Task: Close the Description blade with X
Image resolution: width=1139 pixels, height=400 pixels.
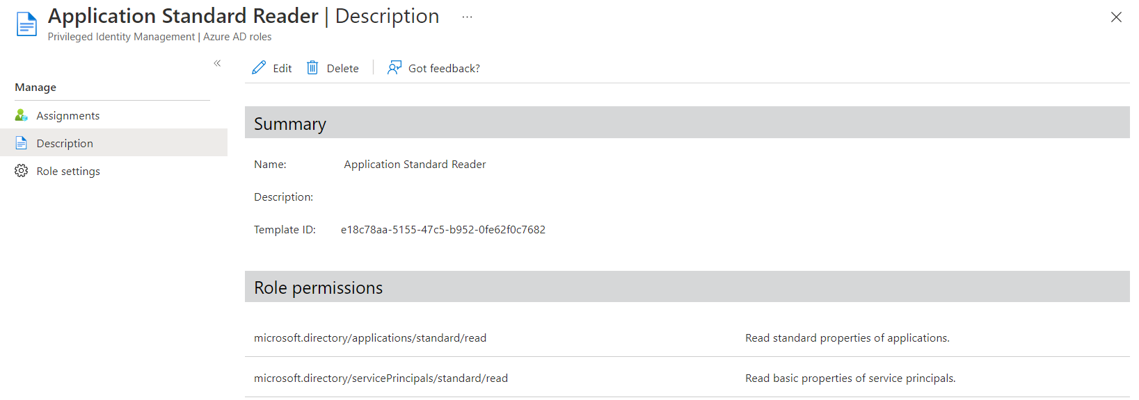Action: tap(1116, 17)
